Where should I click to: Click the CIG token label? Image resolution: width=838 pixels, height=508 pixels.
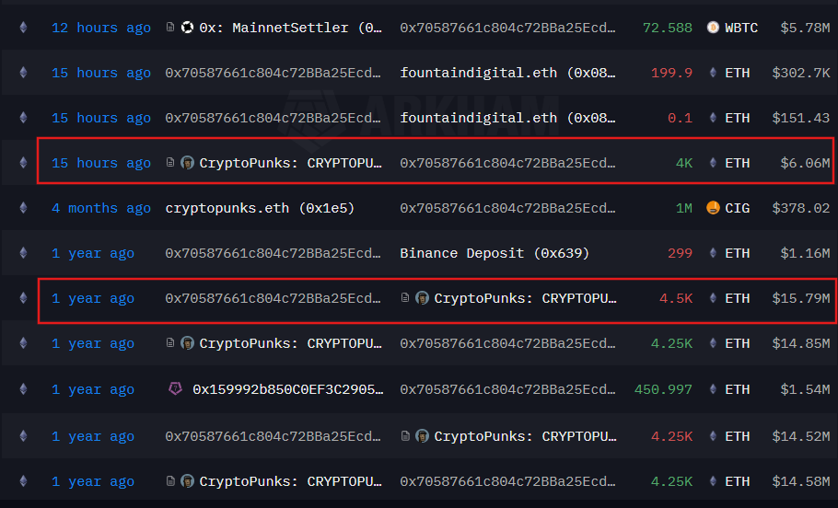tap(737, 208)
